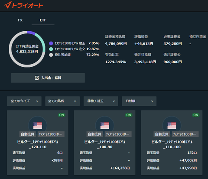Click the gray 発注可能額 legend dot
This screenshot has height=179, width=208.
click(51, 55)
